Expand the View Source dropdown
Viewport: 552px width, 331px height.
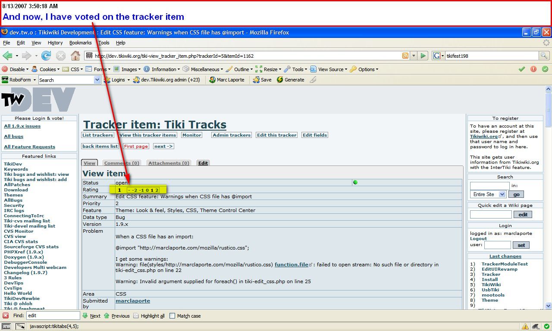pos(329,69)
